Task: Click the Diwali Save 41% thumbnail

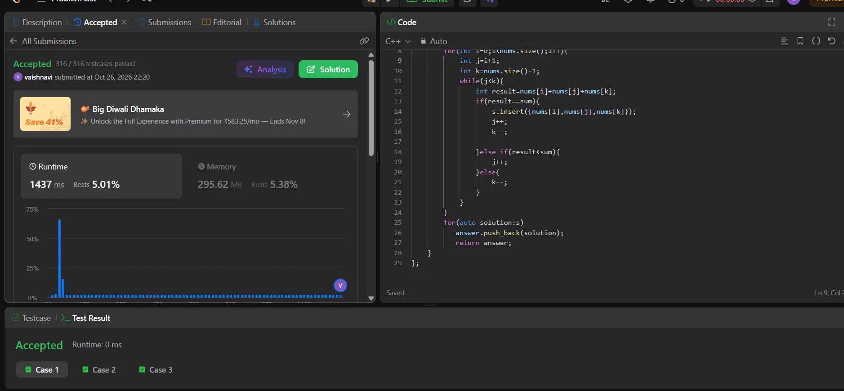Action: pyautogui.click(x=45, y=114)
